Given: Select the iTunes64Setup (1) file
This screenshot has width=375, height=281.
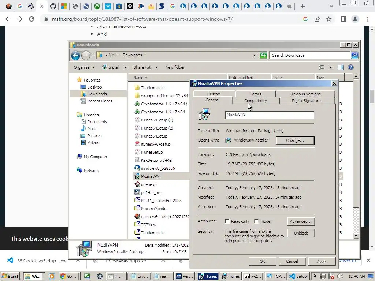Looking at the screenshot, I should pyautogui.click(x=157, y=120).
